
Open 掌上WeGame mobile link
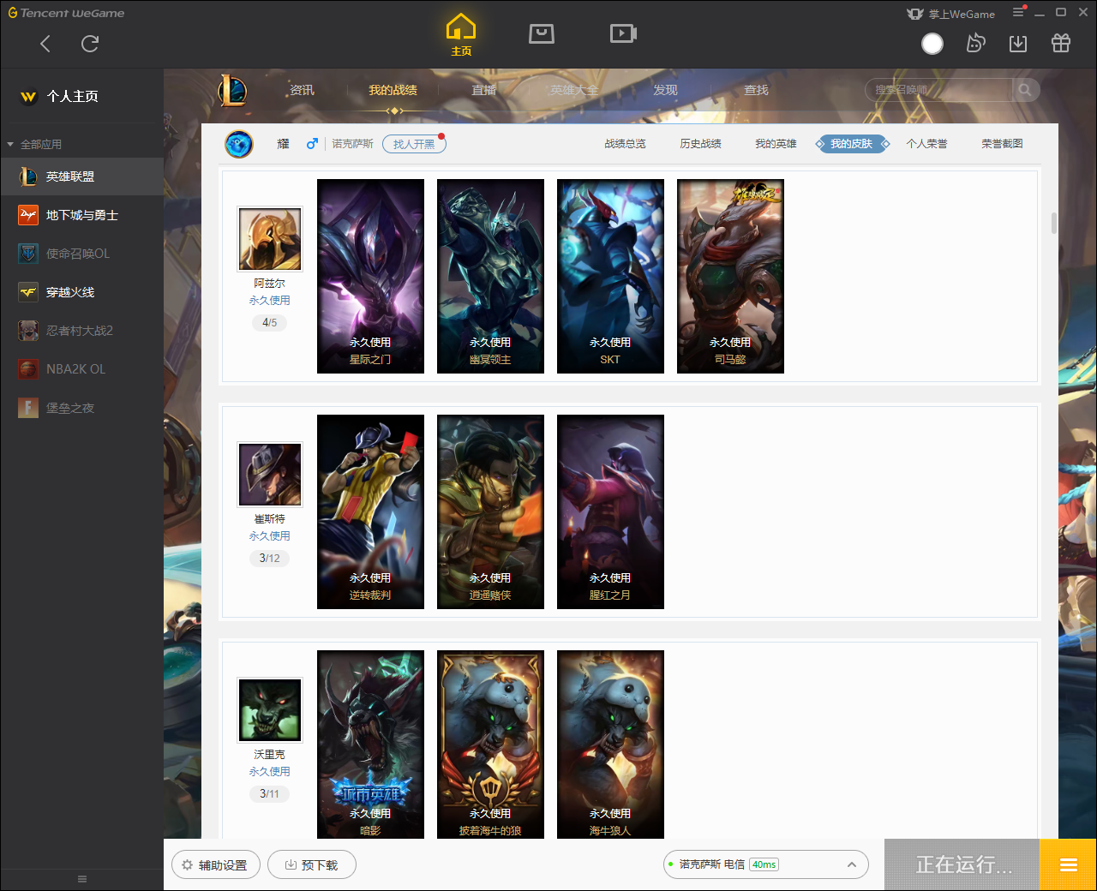point(951,14)
